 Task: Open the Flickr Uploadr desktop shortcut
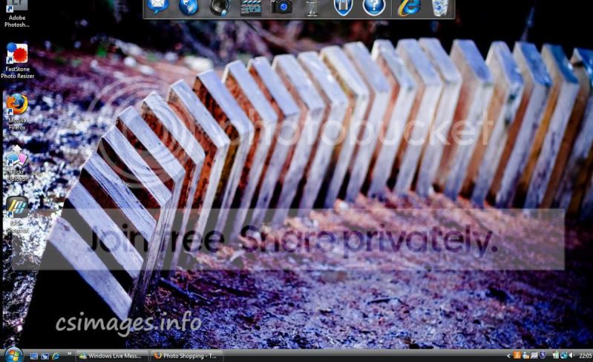tap(17, 163)
